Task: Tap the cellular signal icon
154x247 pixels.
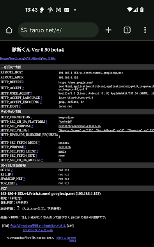Action: point(135,10)
